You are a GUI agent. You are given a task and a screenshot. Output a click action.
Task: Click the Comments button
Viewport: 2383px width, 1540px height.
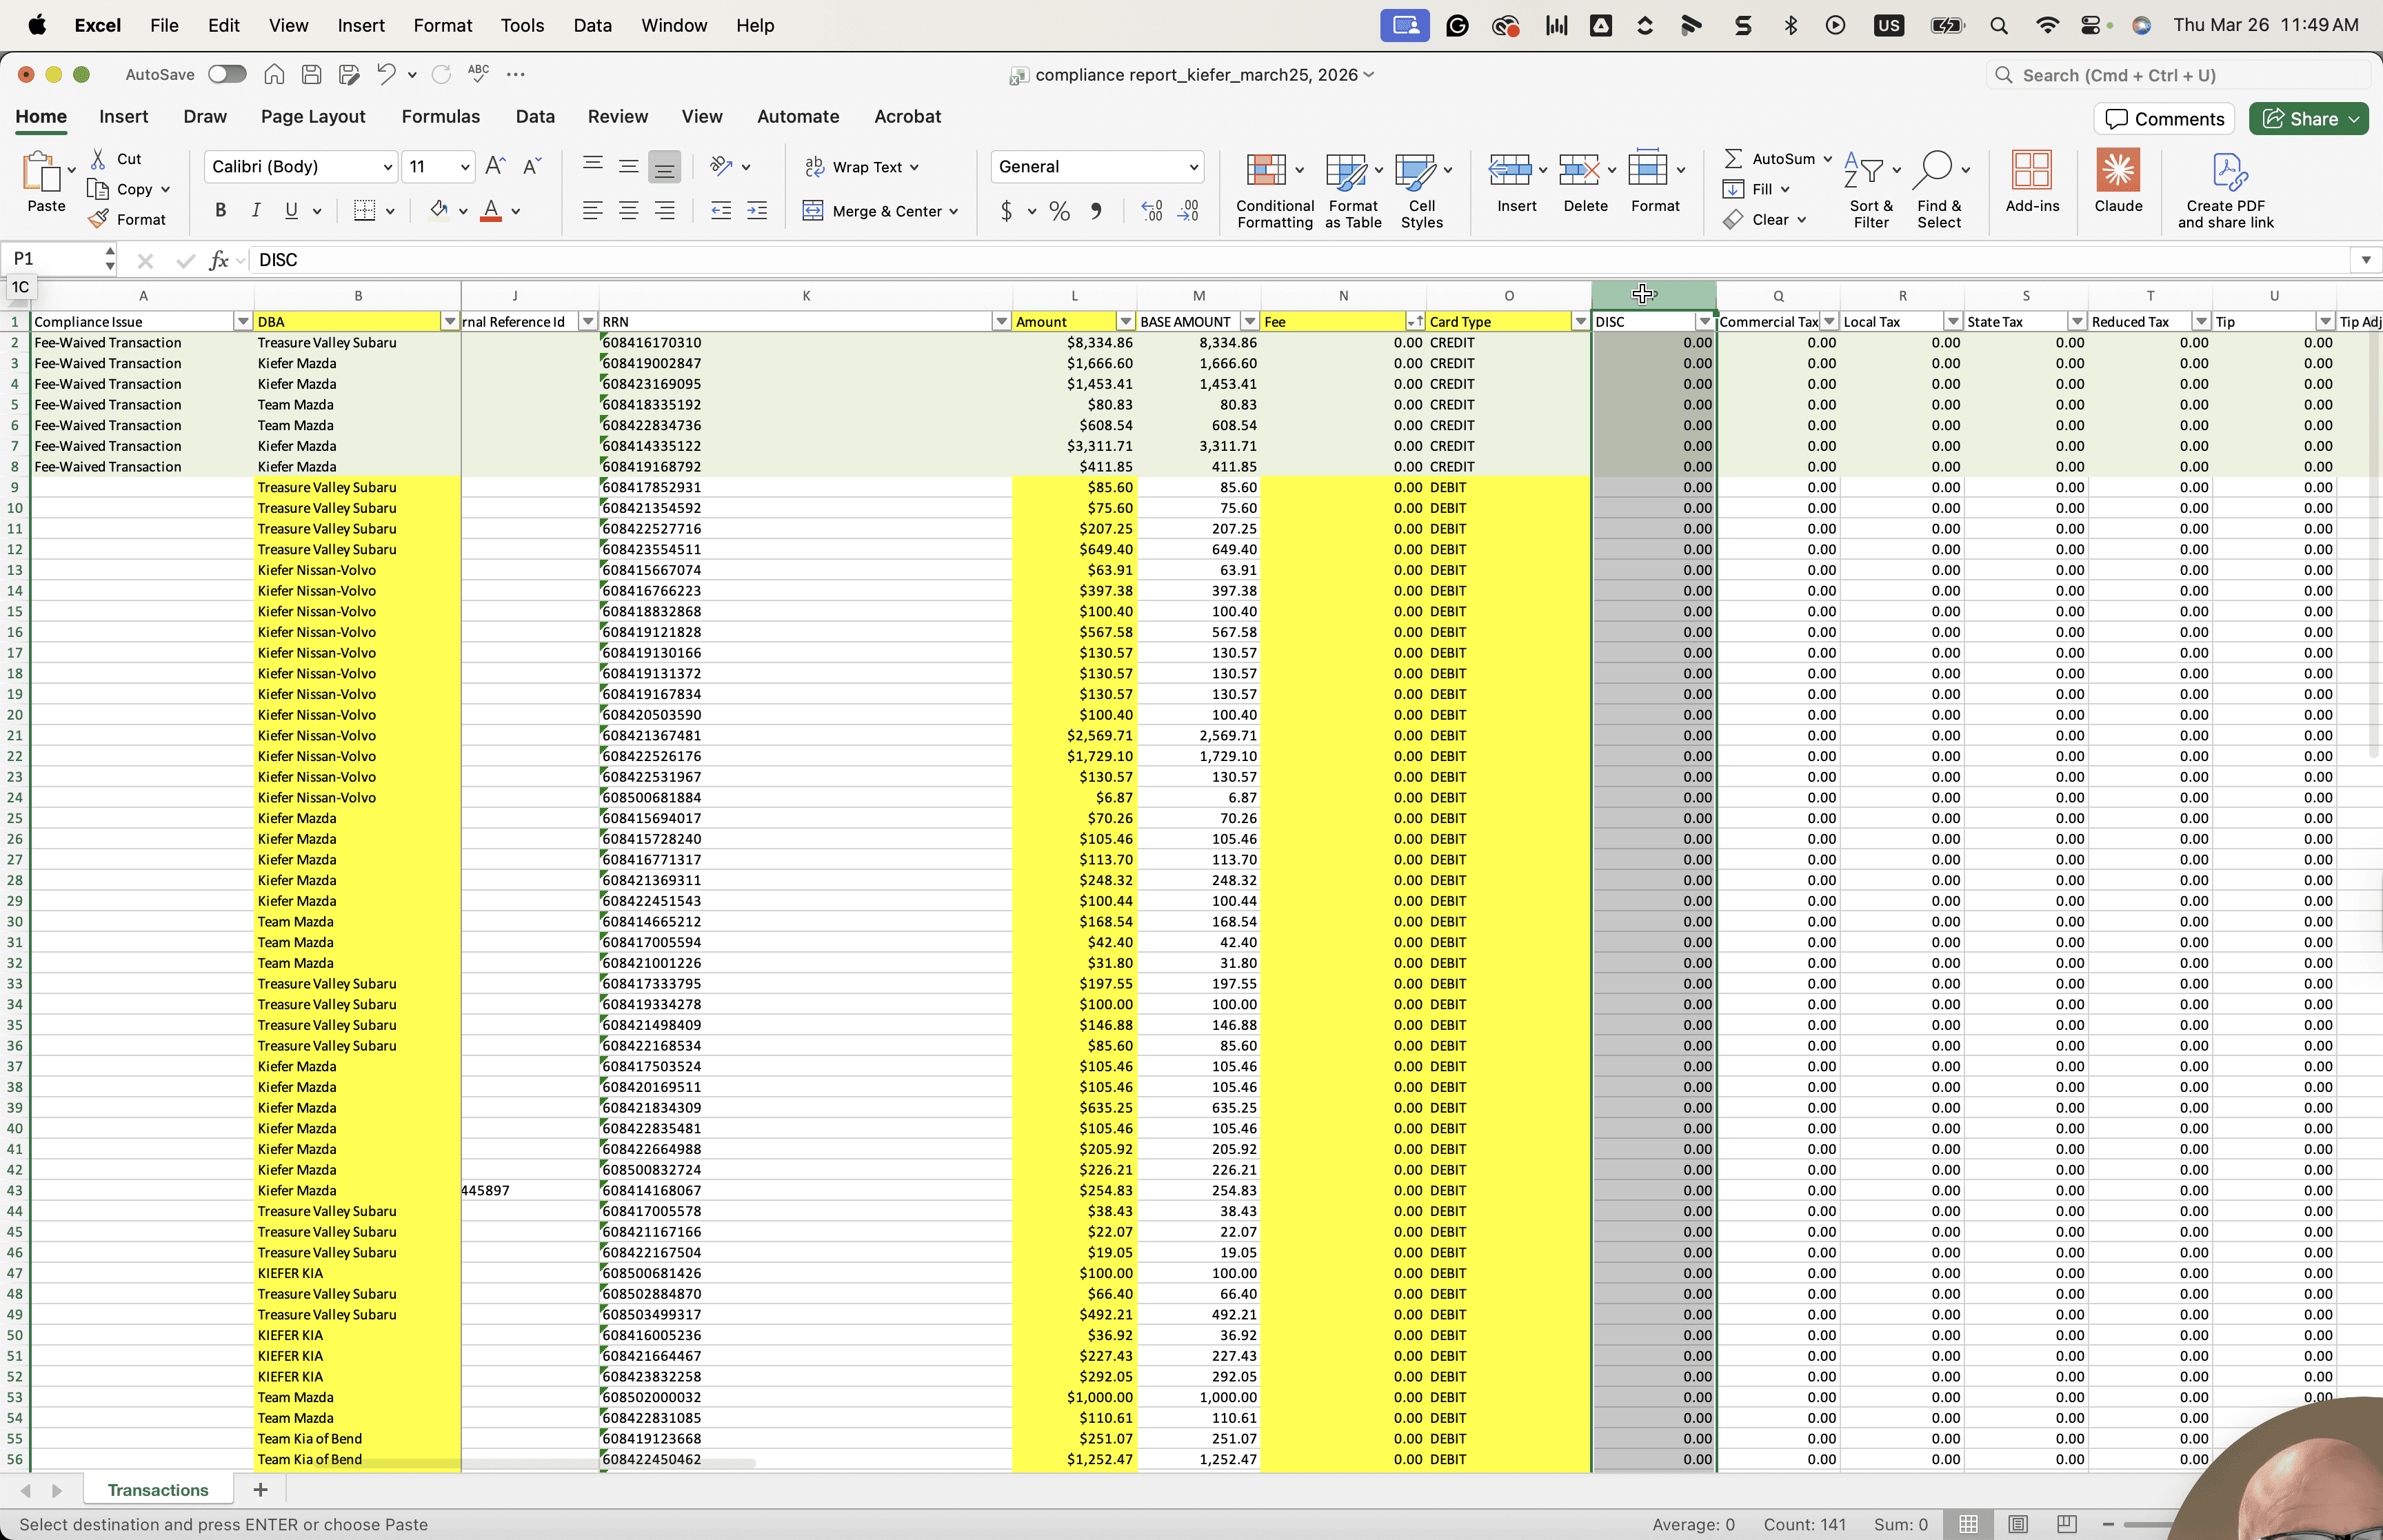pos(2164,119)
